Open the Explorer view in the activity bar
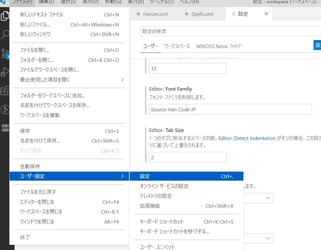 click(5, 16)
